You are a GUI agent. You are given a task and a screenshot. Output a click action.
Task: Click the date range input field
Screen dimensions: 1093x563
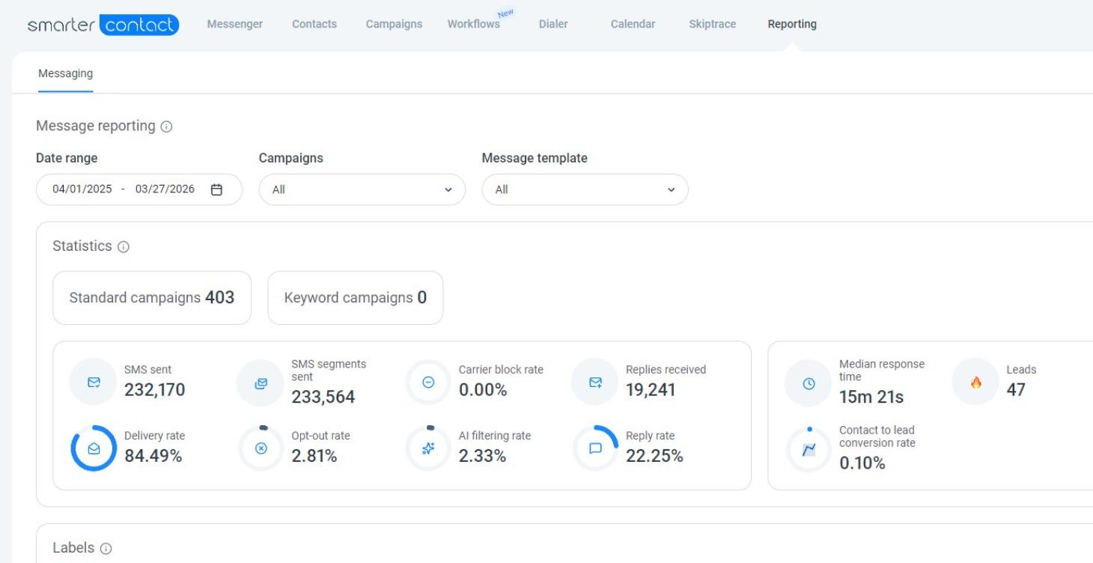(139, 189)
